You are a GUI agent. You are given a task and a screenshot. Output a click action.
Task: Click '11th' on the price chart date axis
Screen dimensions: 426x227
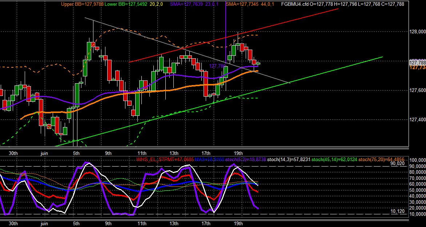[x=142, y=154]
